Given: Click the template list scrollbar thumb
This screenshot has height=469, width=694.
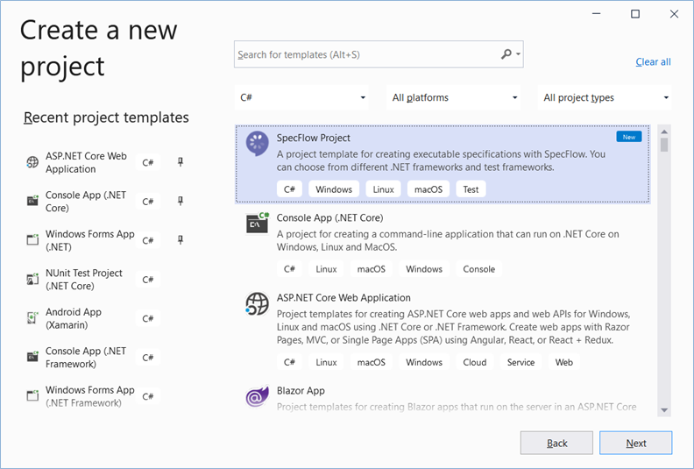Looking at the screenshot, I should coord(664,145).
